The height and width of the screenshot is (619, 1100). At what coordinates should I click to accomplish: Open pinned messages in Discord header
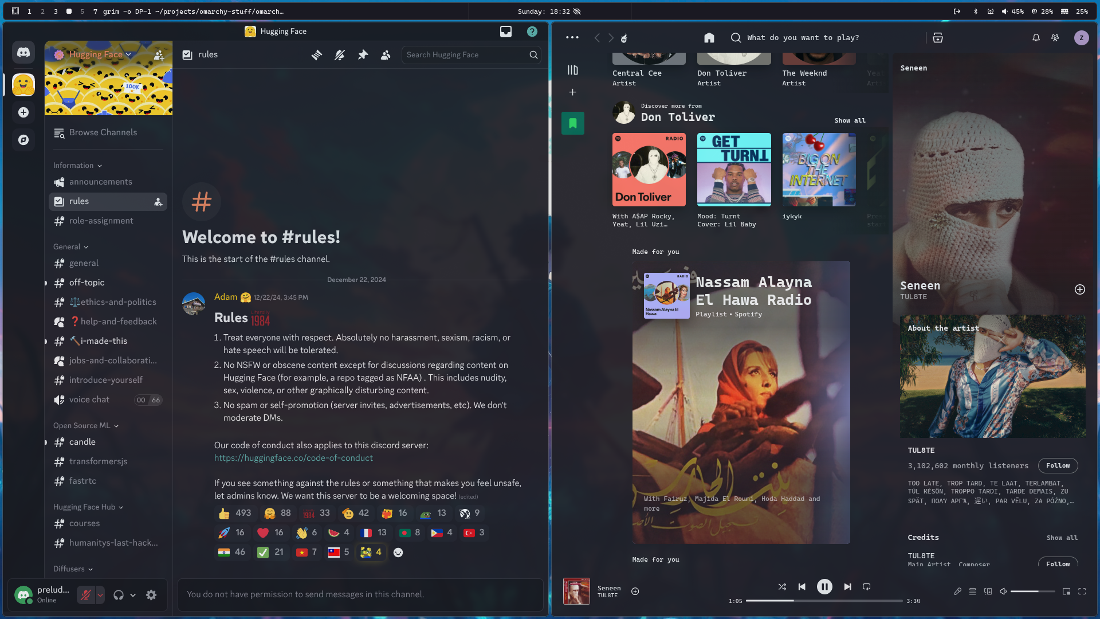tap(363, 55)
